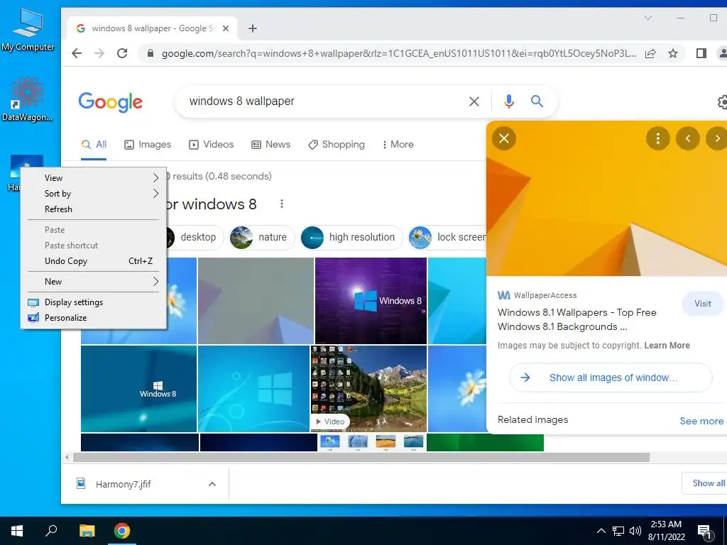The width and height of the screenshot is (727, 545).
Task: Open Windows Start menu
Action: (x=17, y=531)
